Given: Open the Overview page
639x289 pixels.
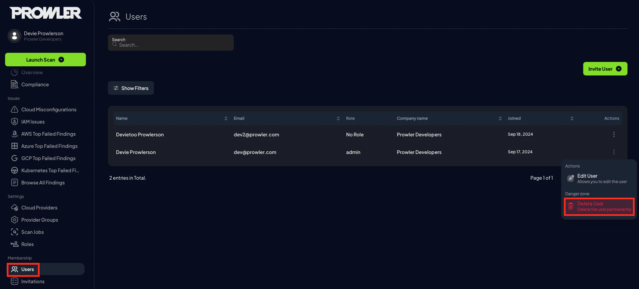Looking at the screenshot, I should point(32,72).
